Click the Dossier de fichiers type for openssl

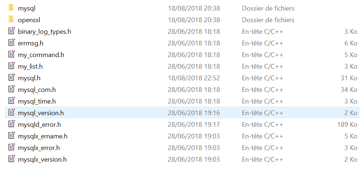(268, 20)
